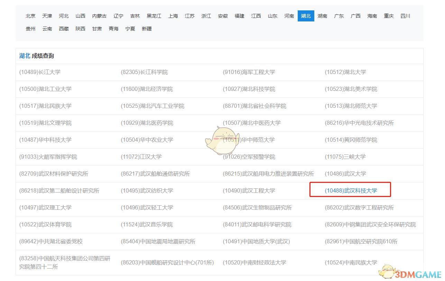The width and height of the screenshot is (445, 281).
Task: Open highlighted (10488)武汉科技大学 link
Action: click(351, 191)
